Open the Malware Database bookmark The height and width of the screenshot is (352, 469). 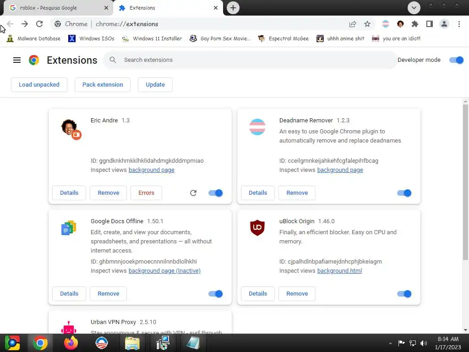(x=33, y=38)
